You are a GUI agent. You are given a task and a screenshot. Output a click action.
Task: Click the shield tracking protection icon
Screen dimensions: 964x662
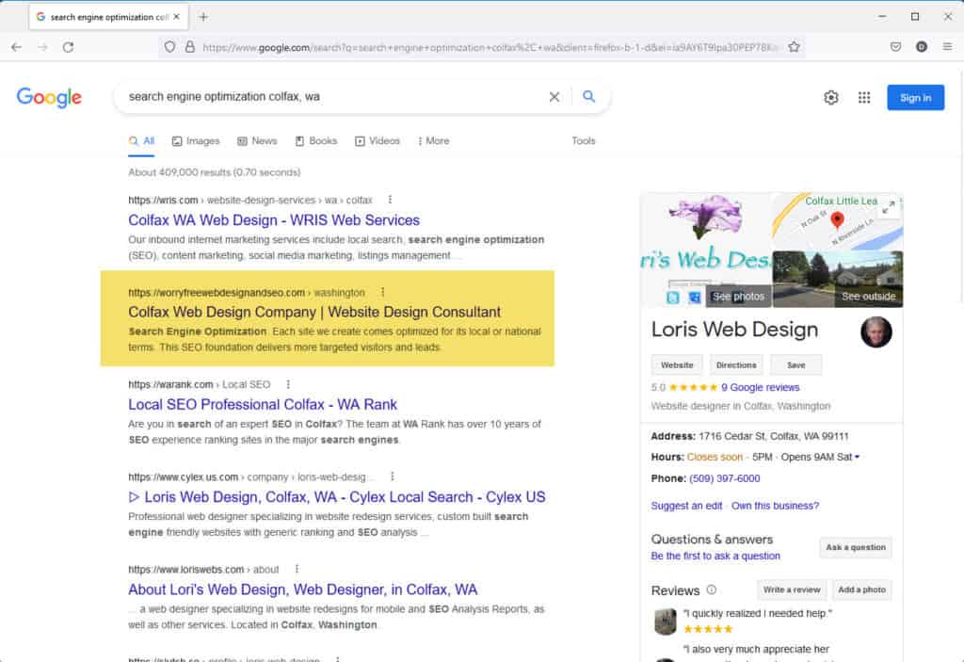click(169, 47)
